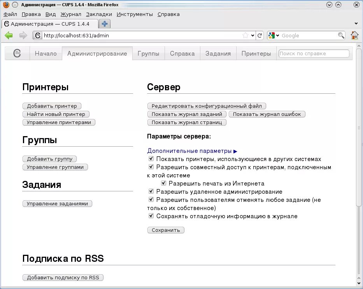Click inside the Поиск по справке field
363x289 pixels.
[x=313, y=53]
